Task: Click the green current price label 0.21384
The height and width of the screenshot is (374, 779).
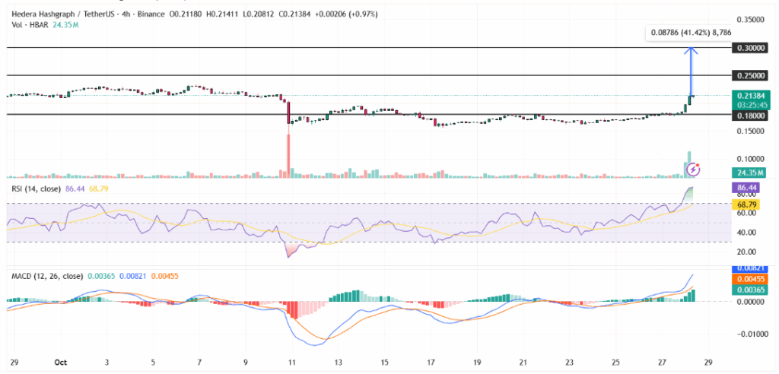Action: pos(749,96)
